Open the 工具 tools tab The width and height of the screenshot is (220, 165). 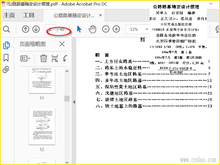29,15
